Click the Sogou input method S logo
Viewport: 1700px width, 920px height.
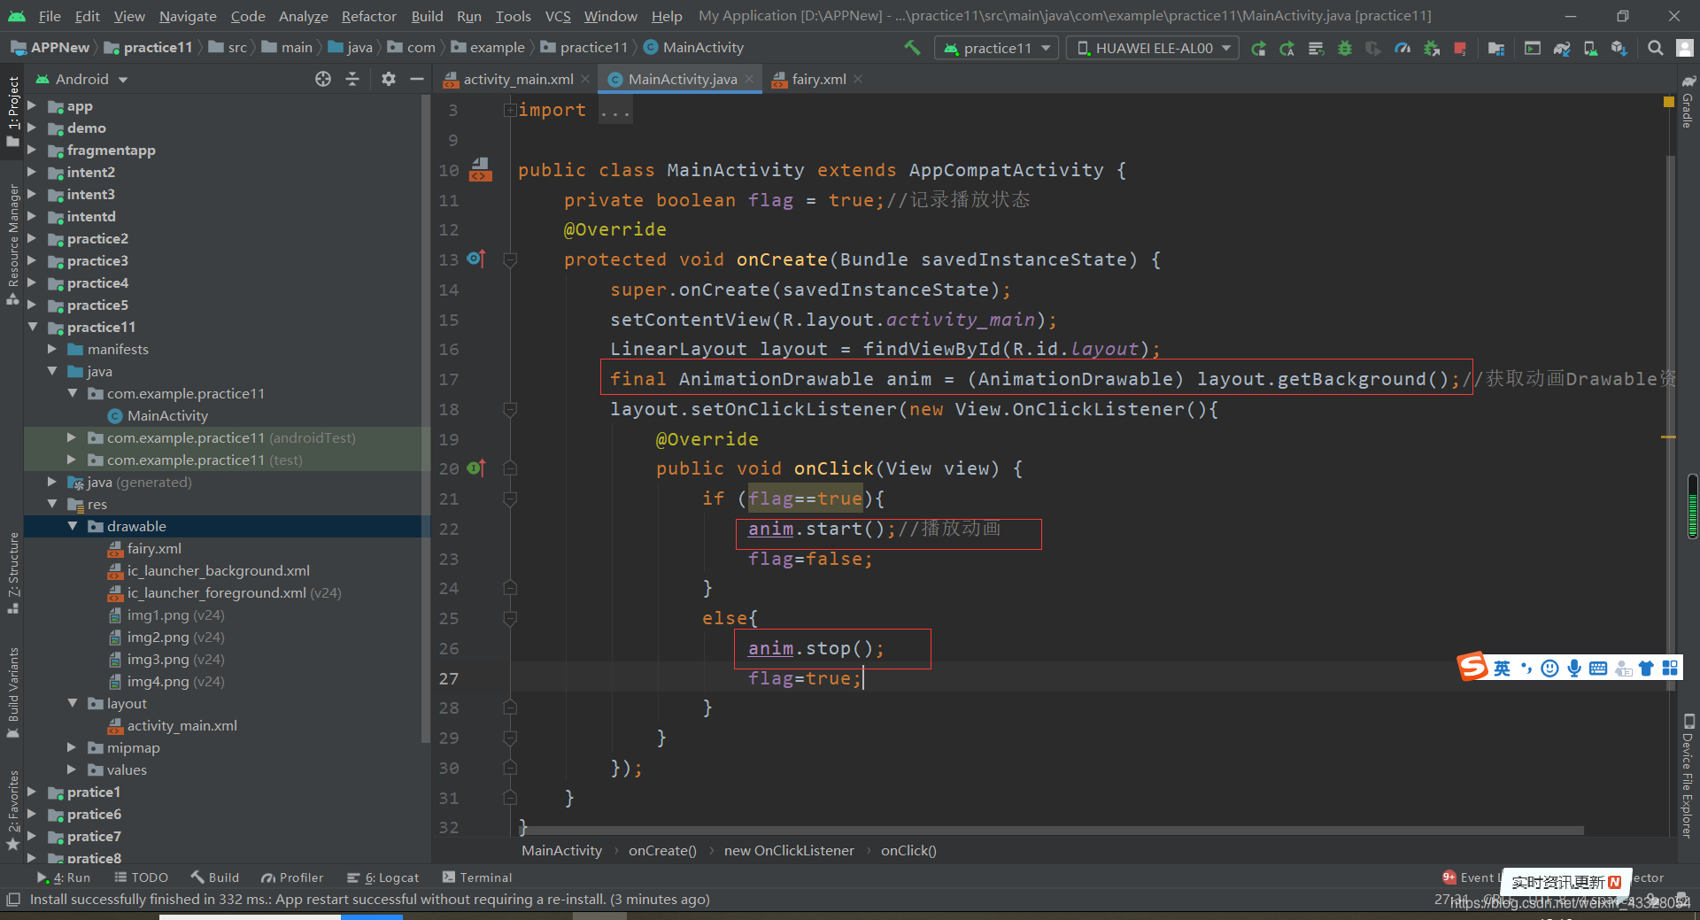(x=1473, y=666)
